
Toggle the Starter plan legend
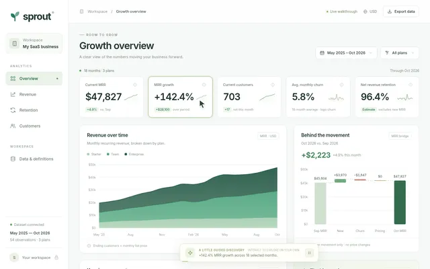coord(94,154)
